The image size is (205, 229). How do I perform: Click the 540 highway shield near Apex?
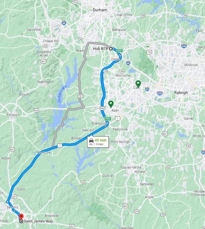pyautogui.click(x=102, y=108)
